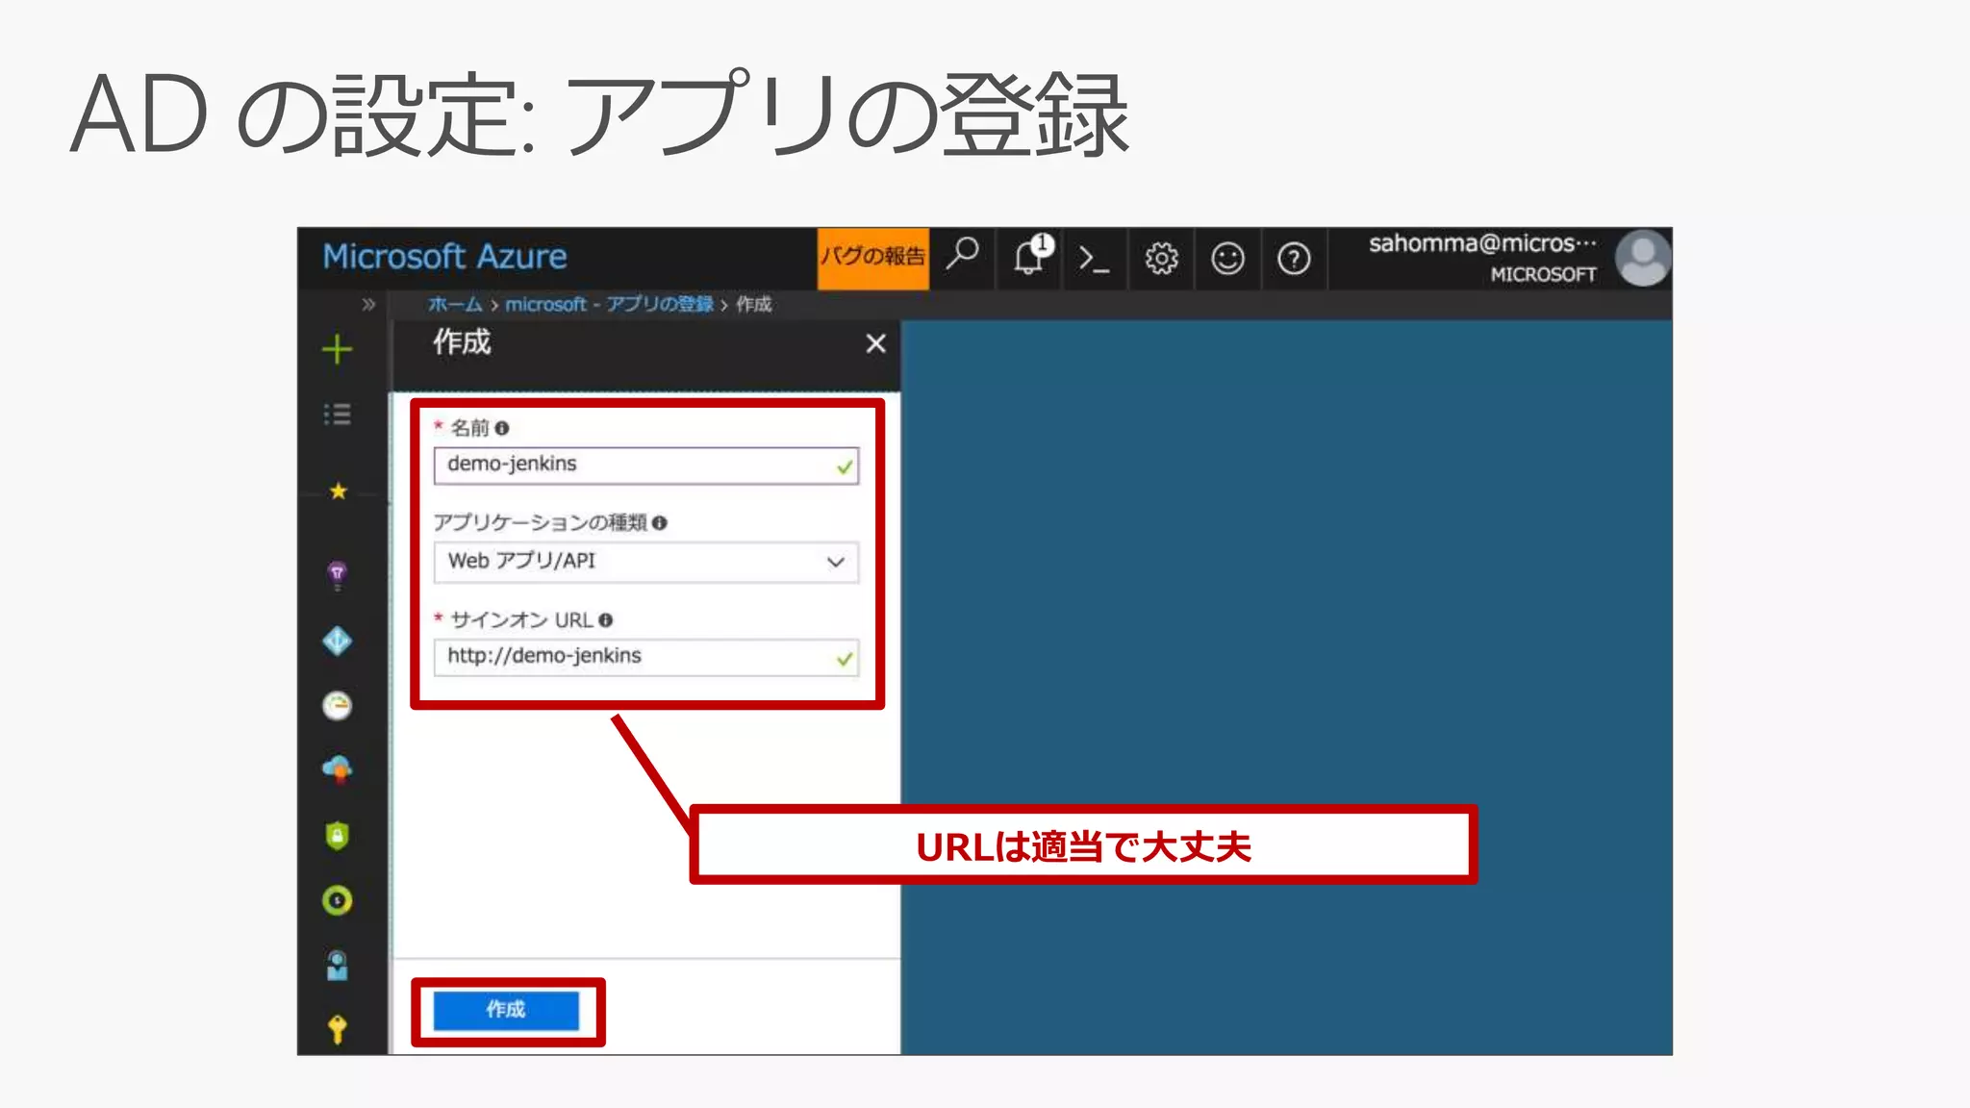Click the MICROSOFT tenant label
The image size is (1970, 1108).
pos(1543,275)
